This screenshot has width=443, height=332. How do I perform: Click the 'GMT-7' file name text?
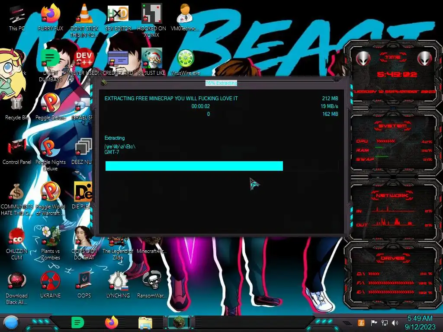[x=112, y=152]
